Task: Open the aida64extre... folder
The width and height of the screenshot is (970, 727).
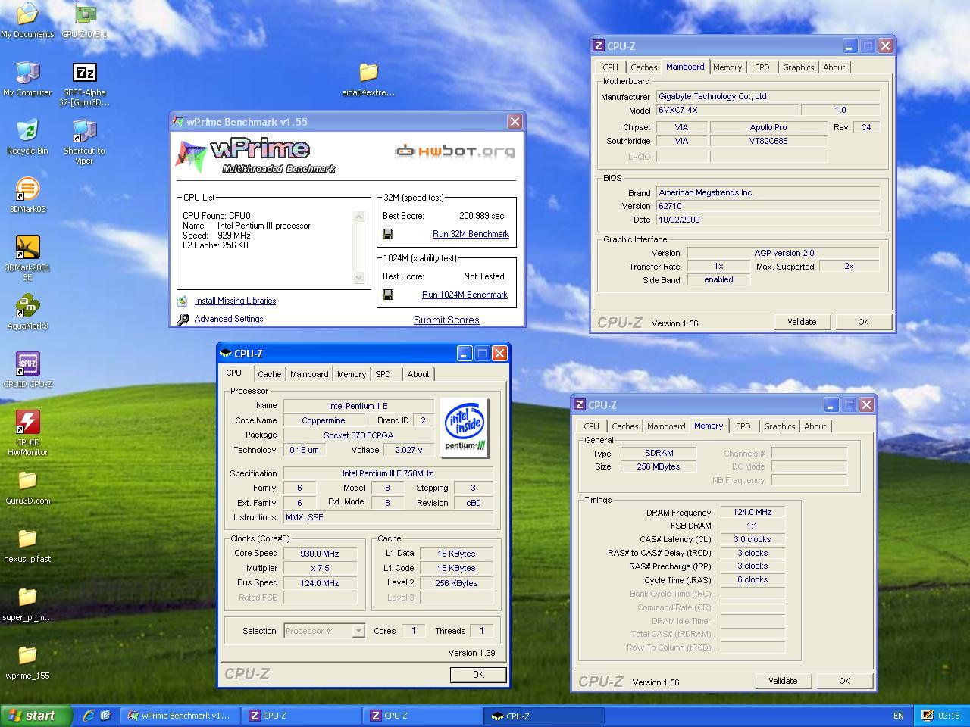Action: pos(368,79)
